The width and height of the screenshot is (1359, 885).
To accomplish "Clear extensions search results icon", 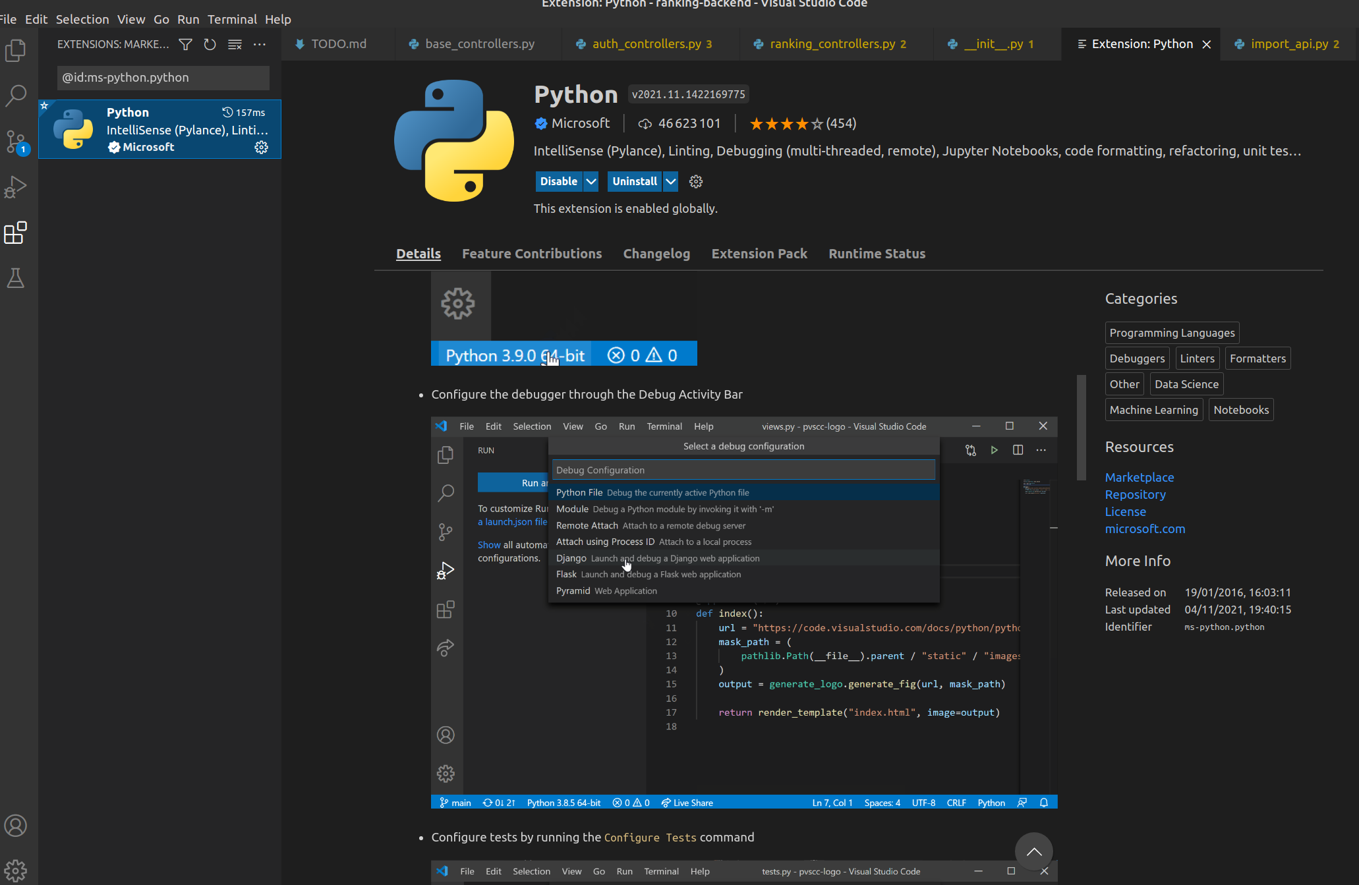I will [x=235, y=44].
